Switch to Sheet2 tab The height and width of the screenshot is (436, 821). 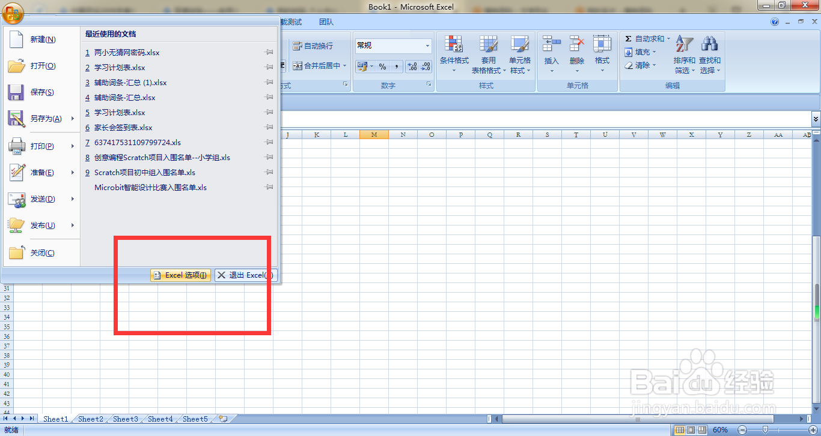(x=91, y=419)
